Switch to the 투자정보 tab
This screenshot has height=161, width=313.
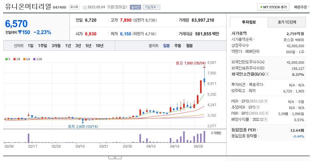[249, 22]
